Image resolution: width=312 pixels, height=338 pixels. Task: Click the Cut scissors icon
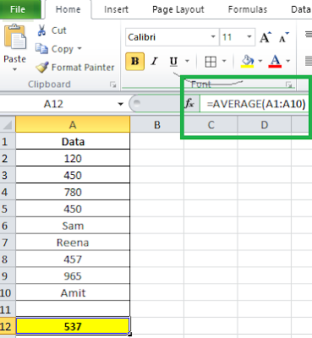[x=41, y=30]
